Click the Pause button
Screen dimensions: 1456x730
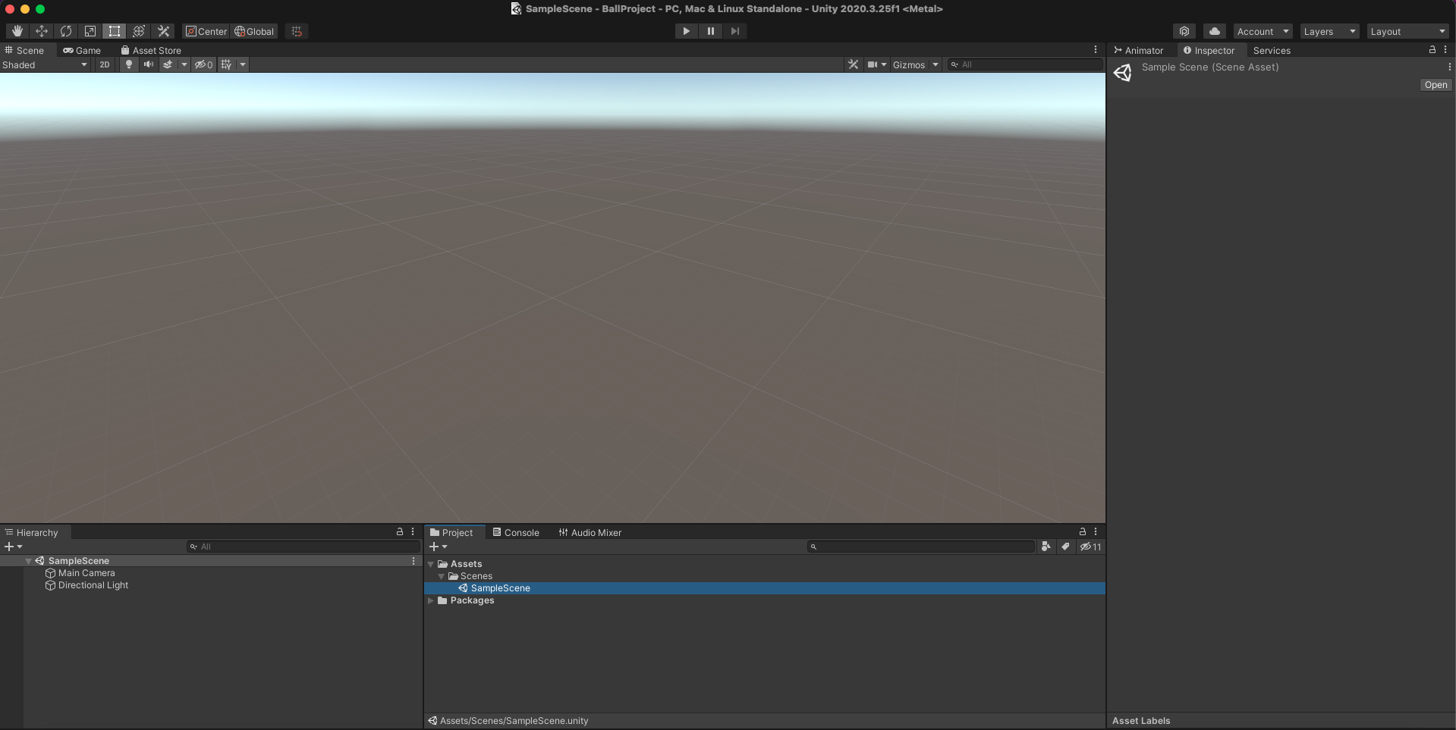pyautogui.click(x=710, y=31)
